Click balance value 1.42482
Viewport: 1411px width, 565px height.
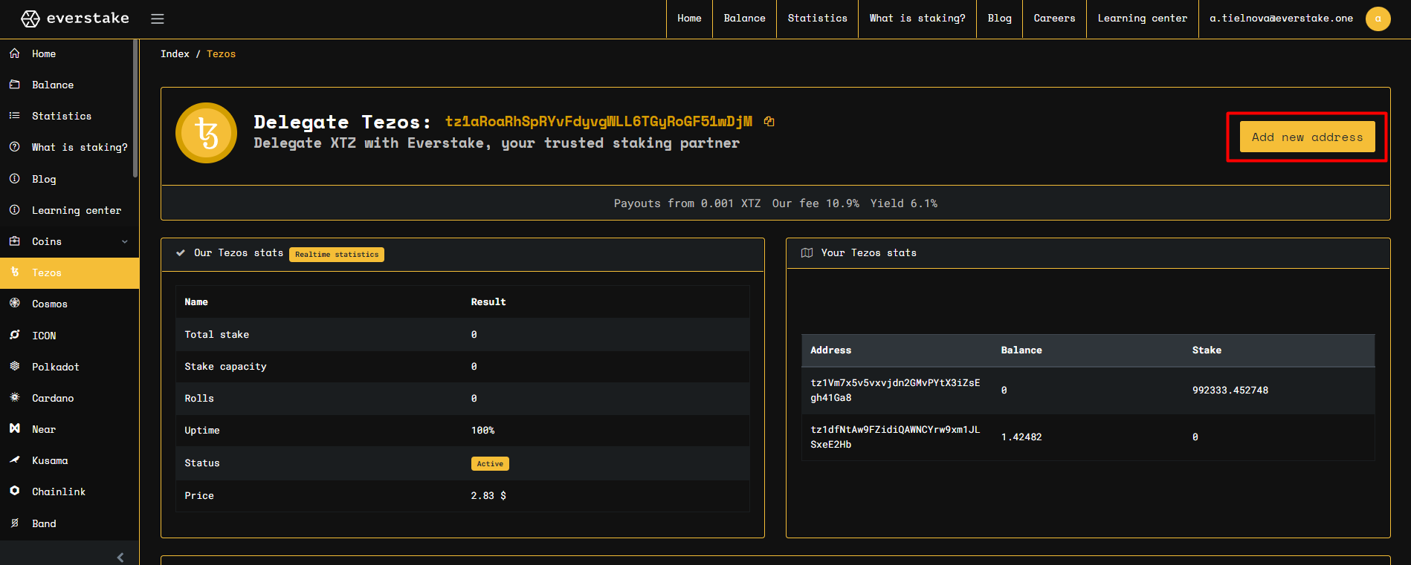pos(1021,437)
